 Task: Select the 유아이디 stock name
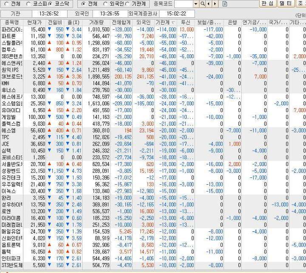[x=11, y=110]
